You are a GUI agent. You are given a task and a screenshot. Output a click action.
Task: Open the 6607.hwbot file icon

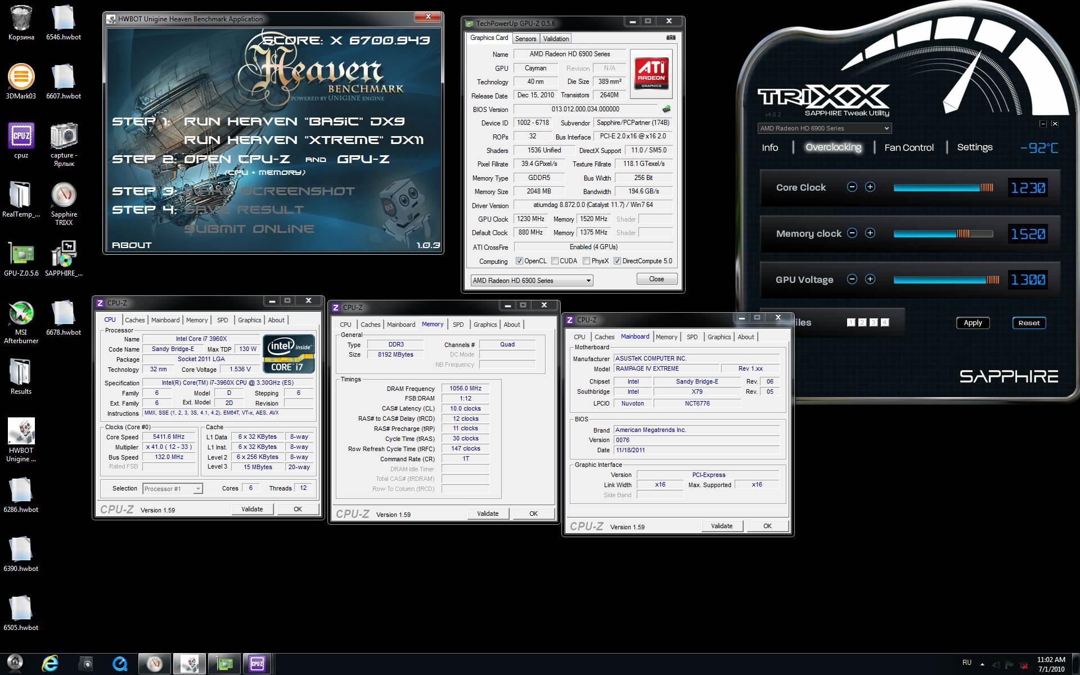point(64,82)
